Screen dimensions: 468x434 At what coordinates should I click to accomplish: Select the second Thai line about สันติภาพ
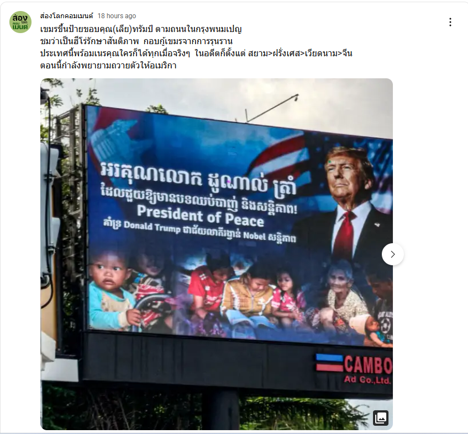[x=136, y=41]
